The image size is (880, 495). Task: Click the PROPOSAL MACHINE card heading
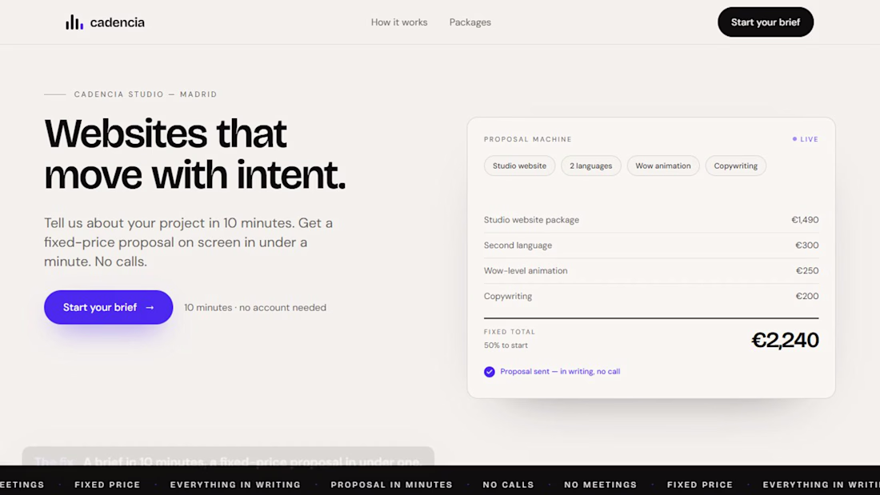[527, 139]
